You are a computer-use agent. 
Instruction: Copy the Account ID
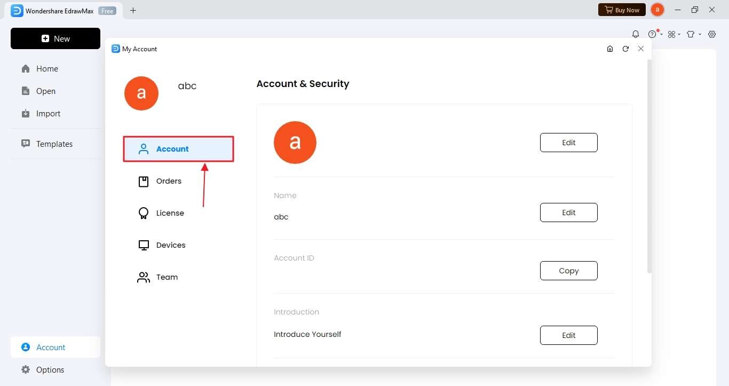point(568,271)
